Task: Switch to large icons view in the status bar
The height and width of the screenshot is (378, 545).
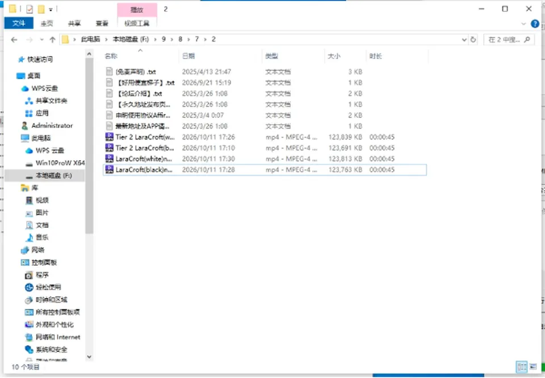Action: point(533,367)
